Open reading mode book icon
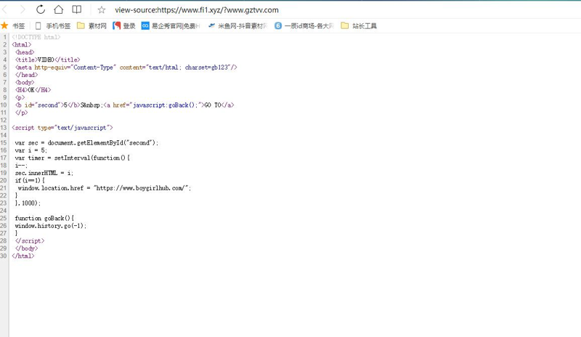Image resolution: width=581 pixels, height=337 pixels. 76,9
